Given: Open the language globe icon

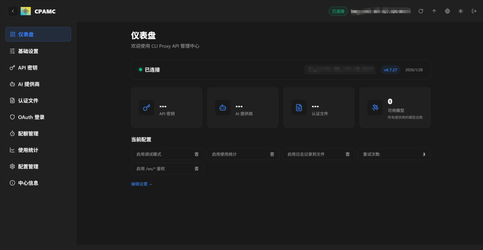Looking at the screenshot, I should click(x=447, y=11).
